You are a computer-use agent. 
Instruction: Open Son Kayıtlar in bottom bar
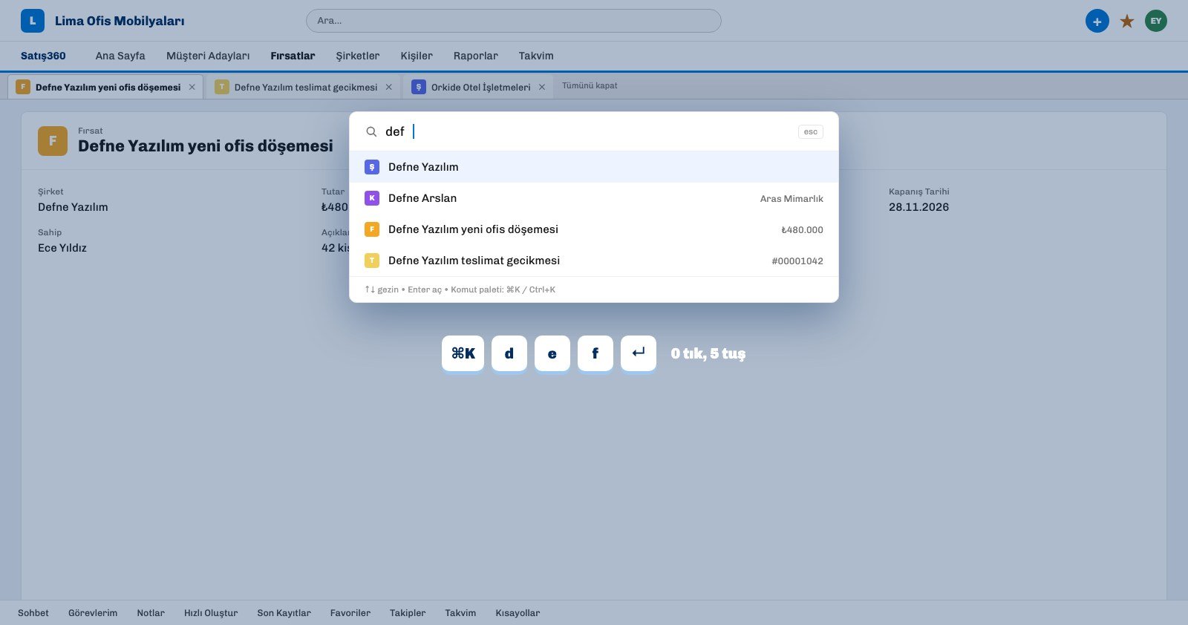284,613
